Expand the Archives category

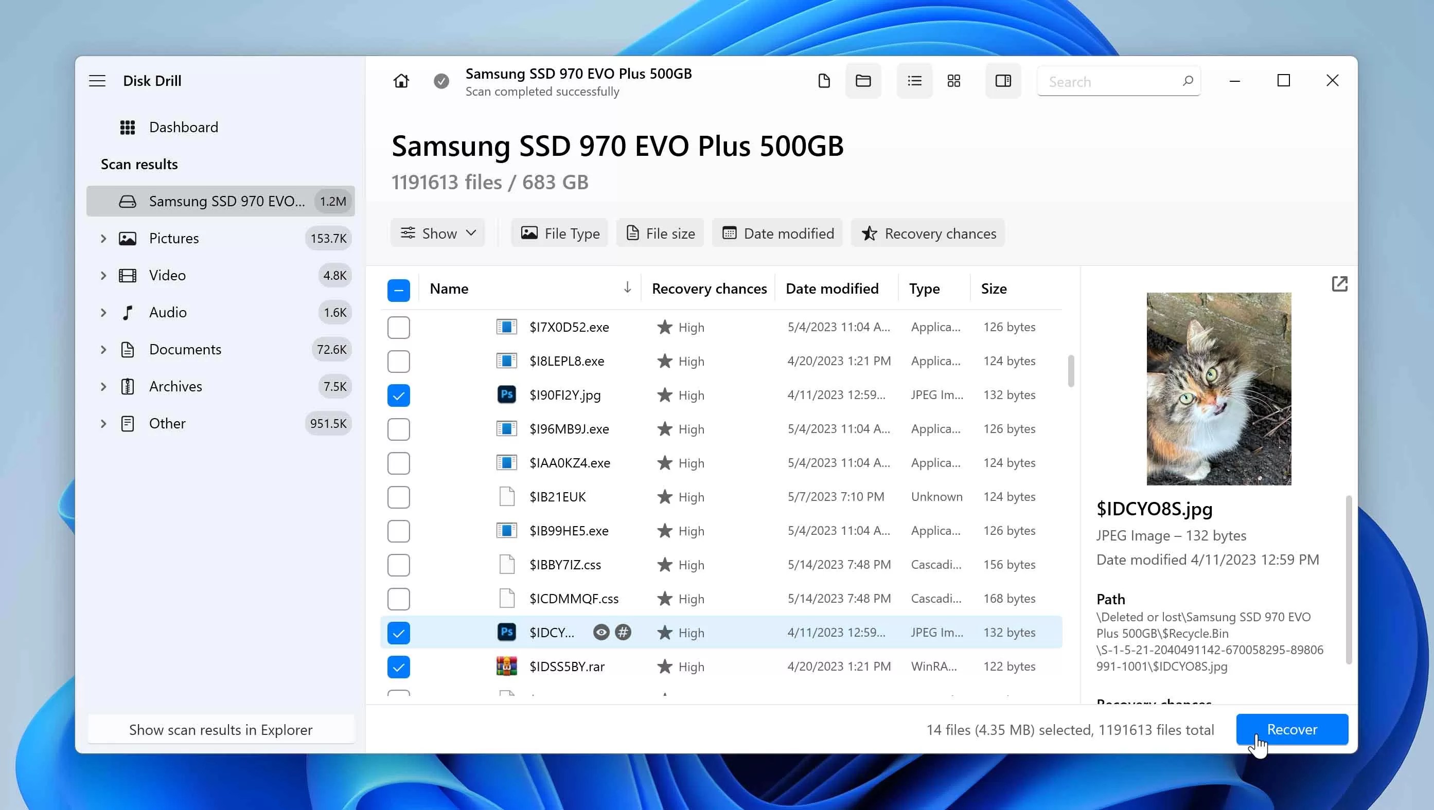(103, 386)
